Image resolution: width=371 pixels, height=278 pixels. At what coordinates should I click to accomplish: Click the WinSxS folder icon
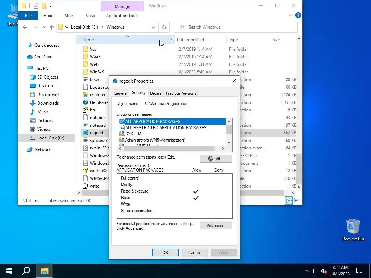86,72
